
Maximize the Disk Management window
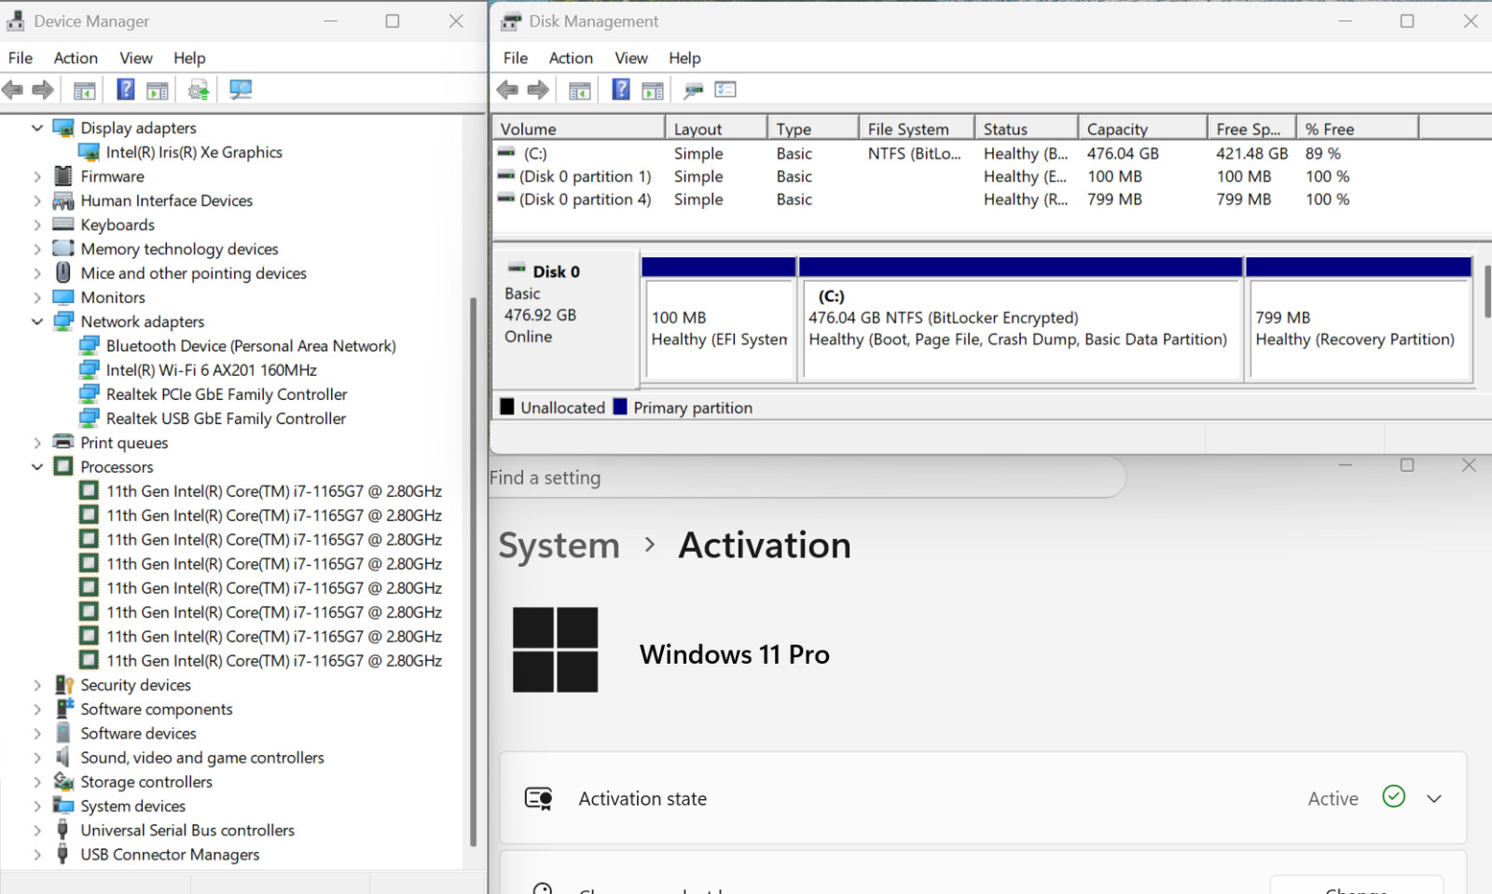[x=1407, y=21]
